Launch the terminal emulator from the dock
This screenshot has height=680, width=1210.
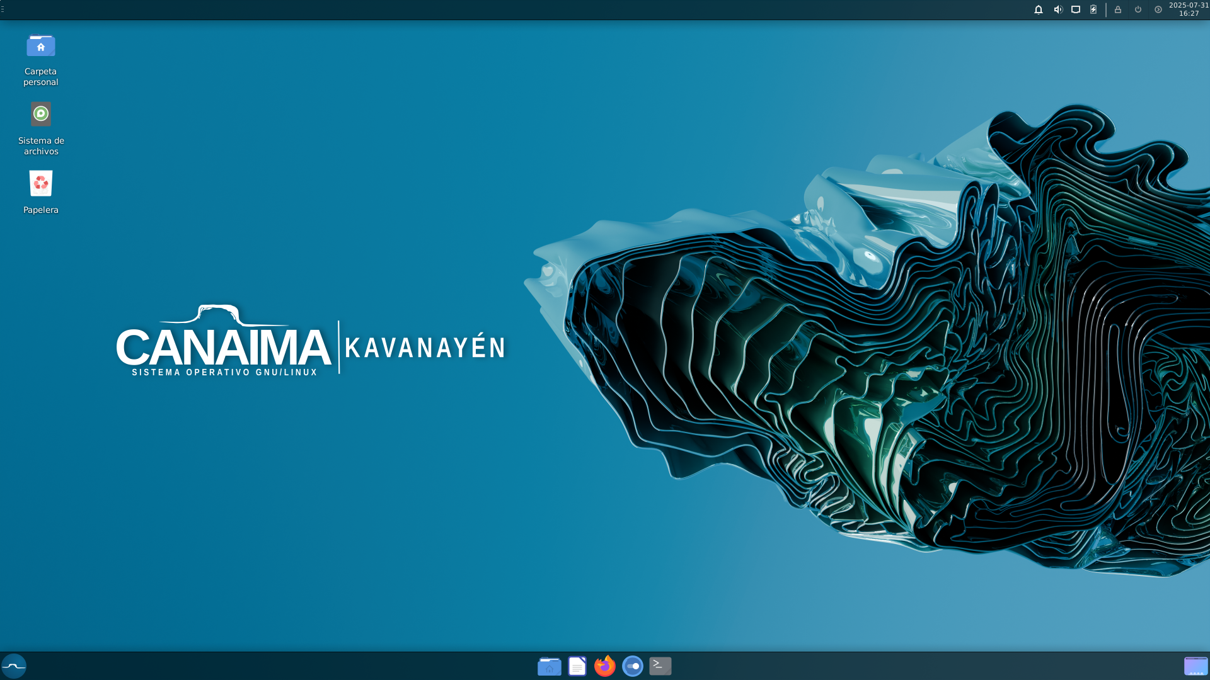660,666
